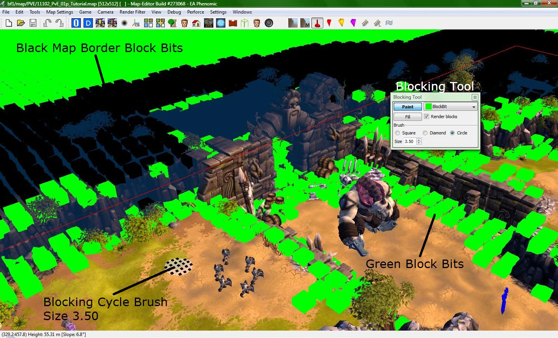Click the blue glowing orb icon

(221, 23)
